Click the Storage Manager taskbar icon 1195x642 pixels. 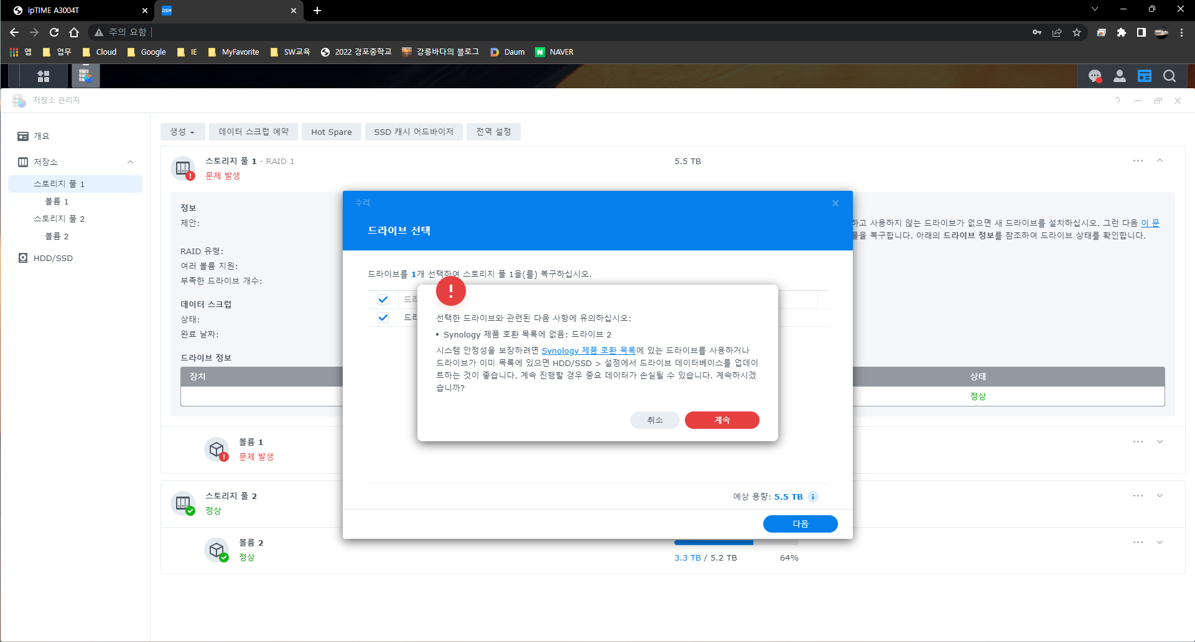(x=85, y=76)
